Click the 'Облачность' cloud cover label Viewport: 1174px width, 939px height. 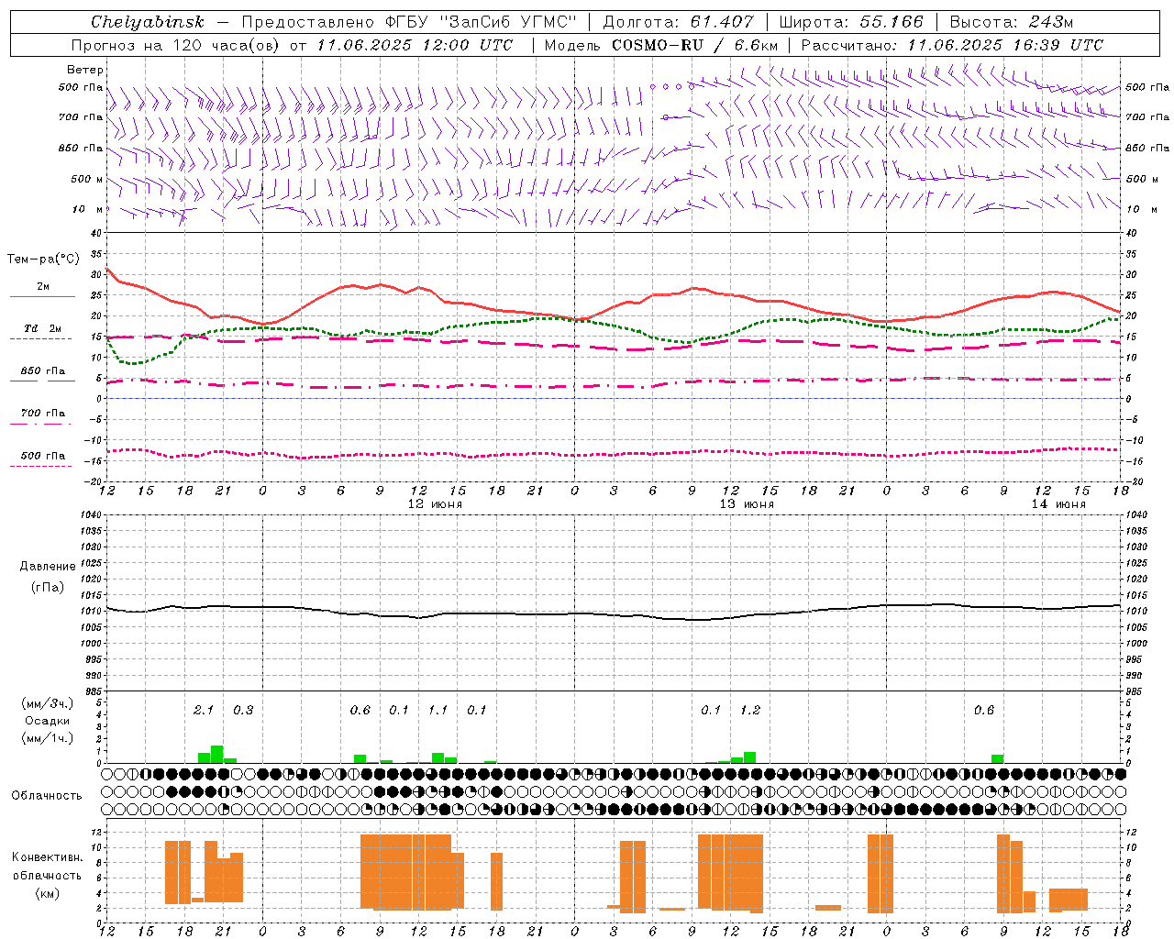pyautogui.click(x=47, y=796)
